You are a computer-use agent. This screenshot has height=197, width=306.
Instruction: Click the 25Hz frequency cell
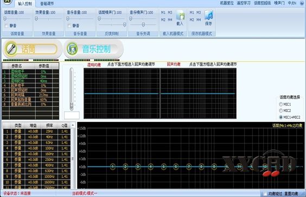[x=49, y=132]
